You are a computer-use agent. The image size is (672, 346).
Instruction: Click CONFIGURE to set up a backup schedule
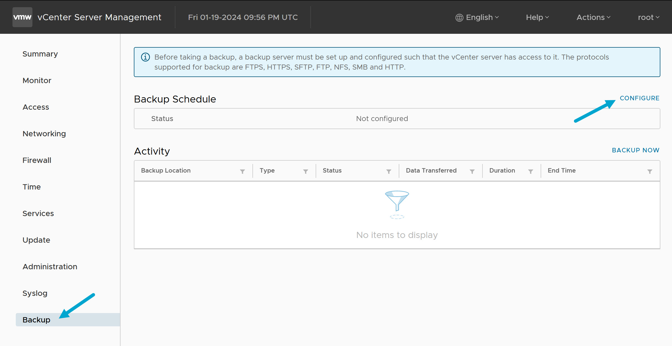pos(640,98)
